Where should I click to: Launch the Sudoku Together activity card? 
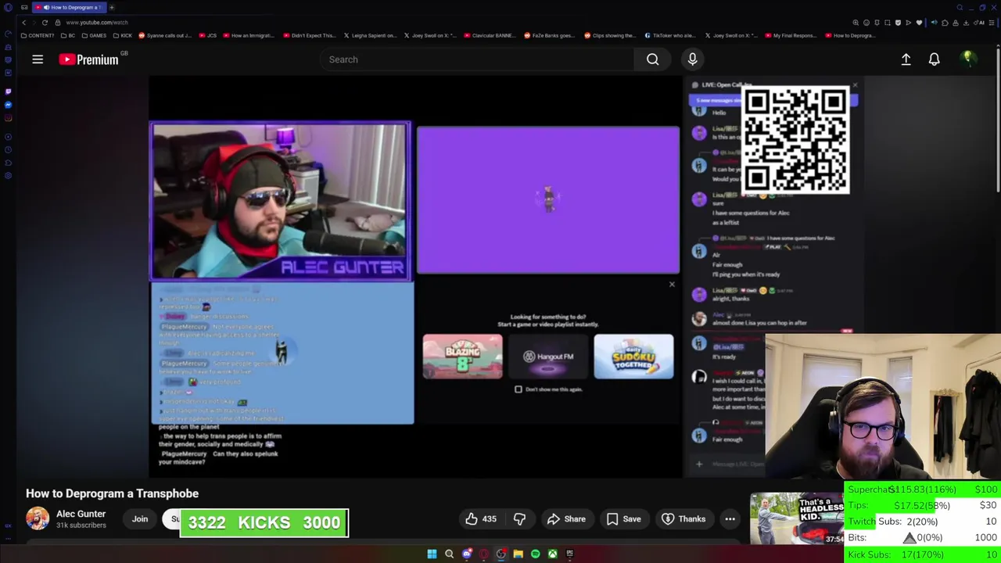click(x=633, y=357)
